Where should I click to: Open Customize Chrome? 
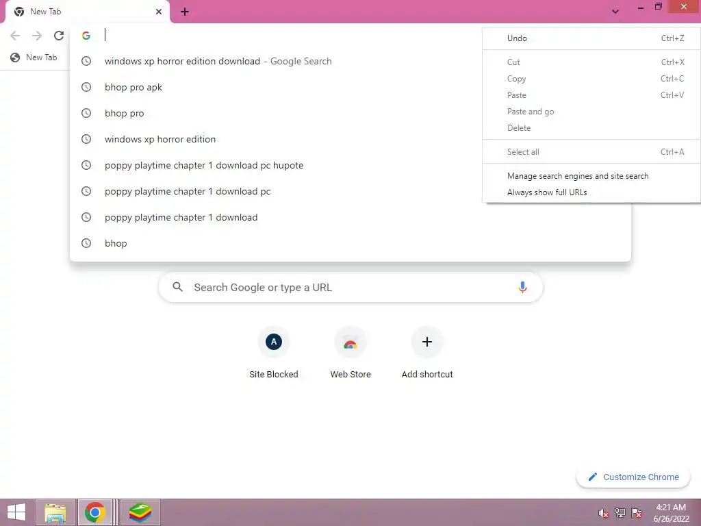633,477
